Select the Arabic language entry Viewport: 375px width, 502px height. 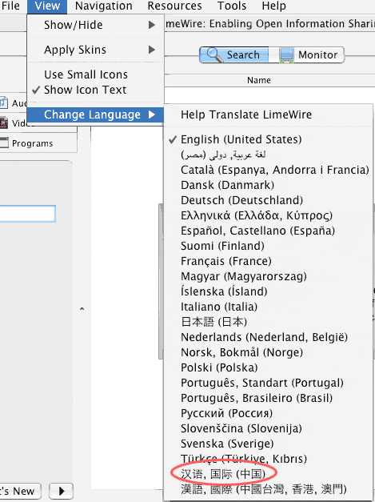tap(268, 155)
